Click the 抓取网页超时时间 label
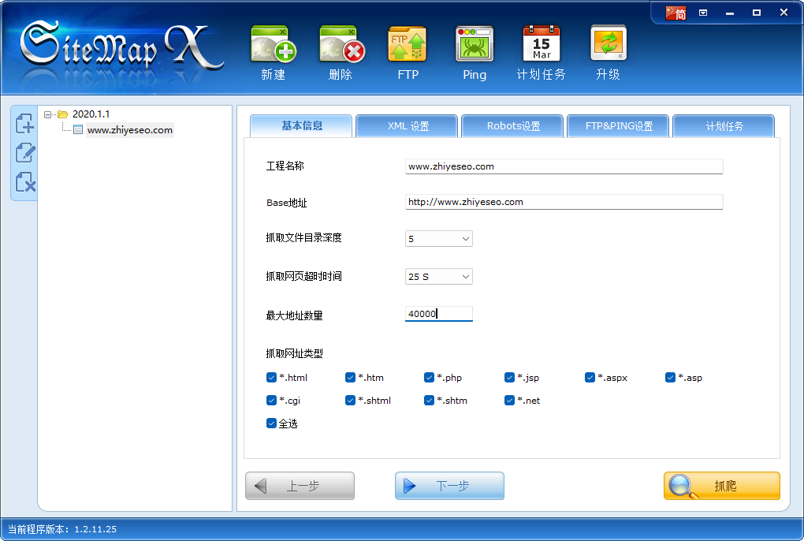 [304, 276]
